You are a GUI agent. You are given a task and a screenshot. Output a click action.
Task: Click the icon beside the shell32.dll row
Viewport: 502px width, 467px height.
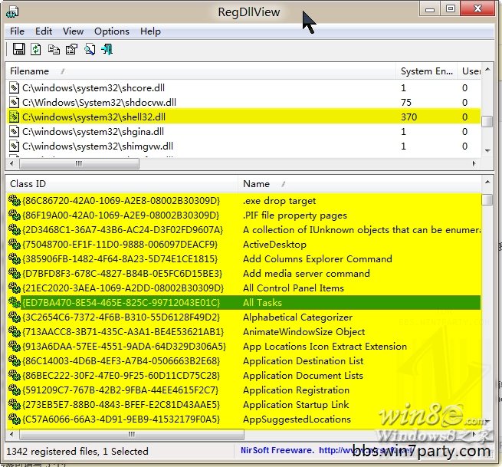tap(15, 117)
